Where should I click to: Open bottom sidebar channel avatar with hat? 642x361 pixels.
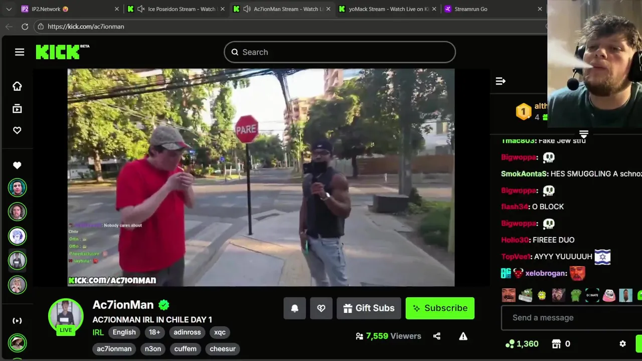coord(17,343)
